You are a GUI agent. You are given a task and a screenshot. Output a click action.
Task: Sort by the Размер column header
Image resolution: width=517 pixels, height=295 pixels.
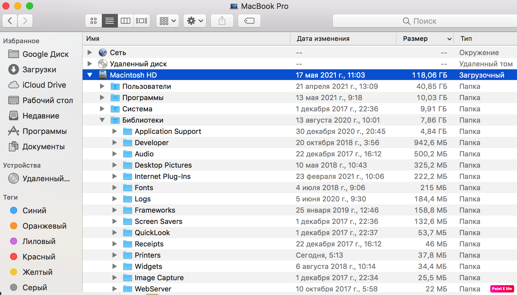425,39
